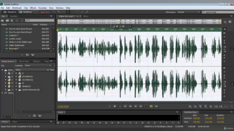Toggle Loop Playback in Media Browser

coord(34,116)
